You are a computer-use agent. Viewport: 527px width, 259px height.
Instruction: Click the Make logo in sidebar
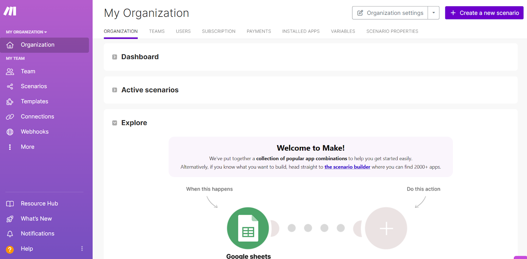point(10,11)
